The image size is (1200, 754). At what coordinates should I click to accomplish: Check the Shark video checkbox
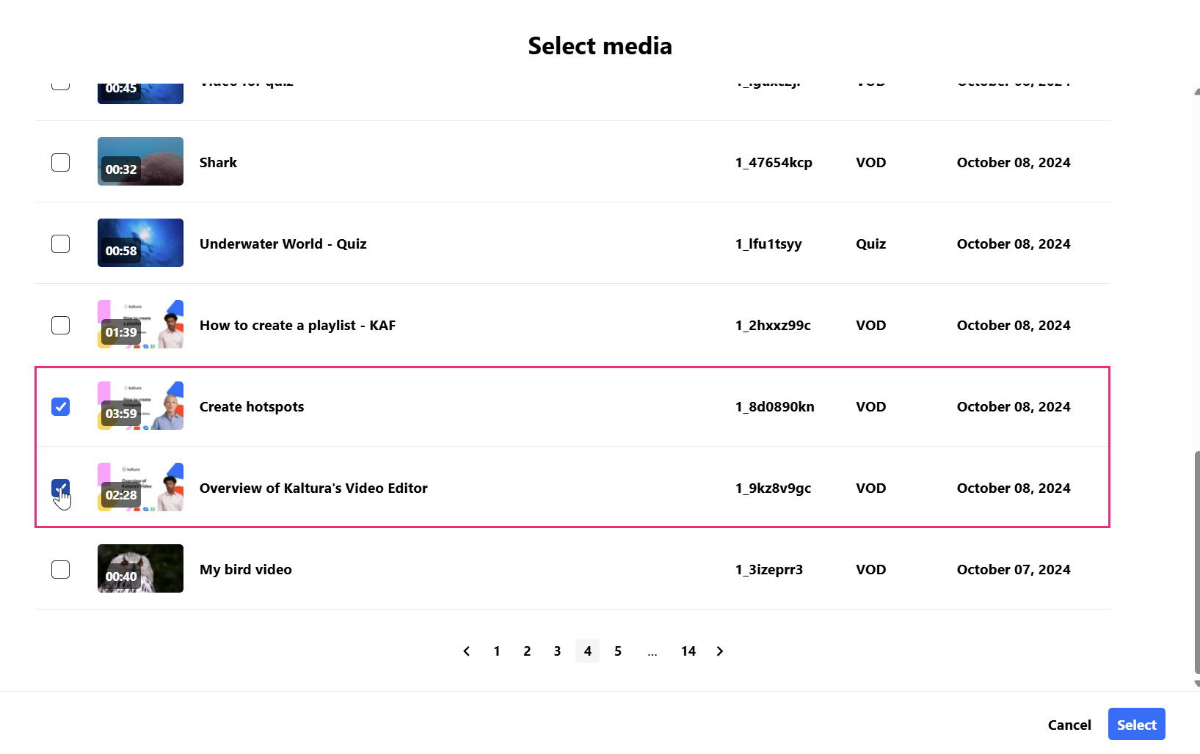61,162
